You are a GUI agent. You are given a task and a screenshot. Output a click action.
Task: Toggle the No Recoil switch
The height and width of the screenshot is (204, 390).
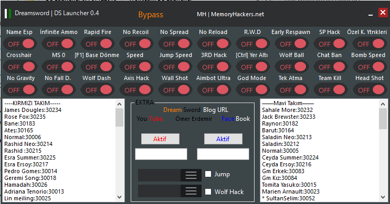coord(136,44)
